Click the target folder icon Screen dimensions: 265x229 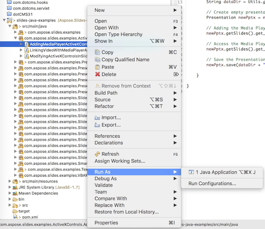(15, 211)
